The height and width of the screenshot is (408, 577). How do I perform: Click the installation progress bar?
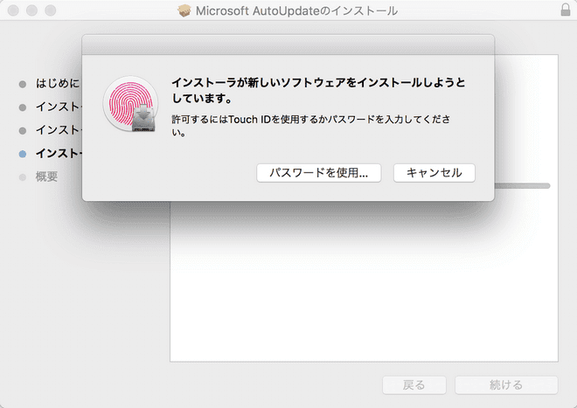pos(522,186)
